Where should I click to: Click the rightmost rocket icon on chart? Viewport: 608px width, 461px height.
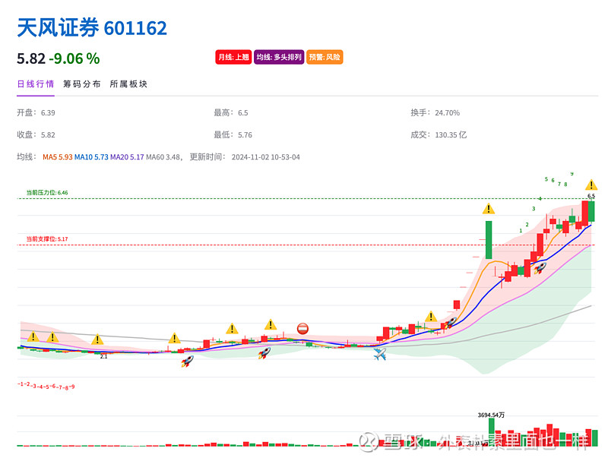(540, 267)
